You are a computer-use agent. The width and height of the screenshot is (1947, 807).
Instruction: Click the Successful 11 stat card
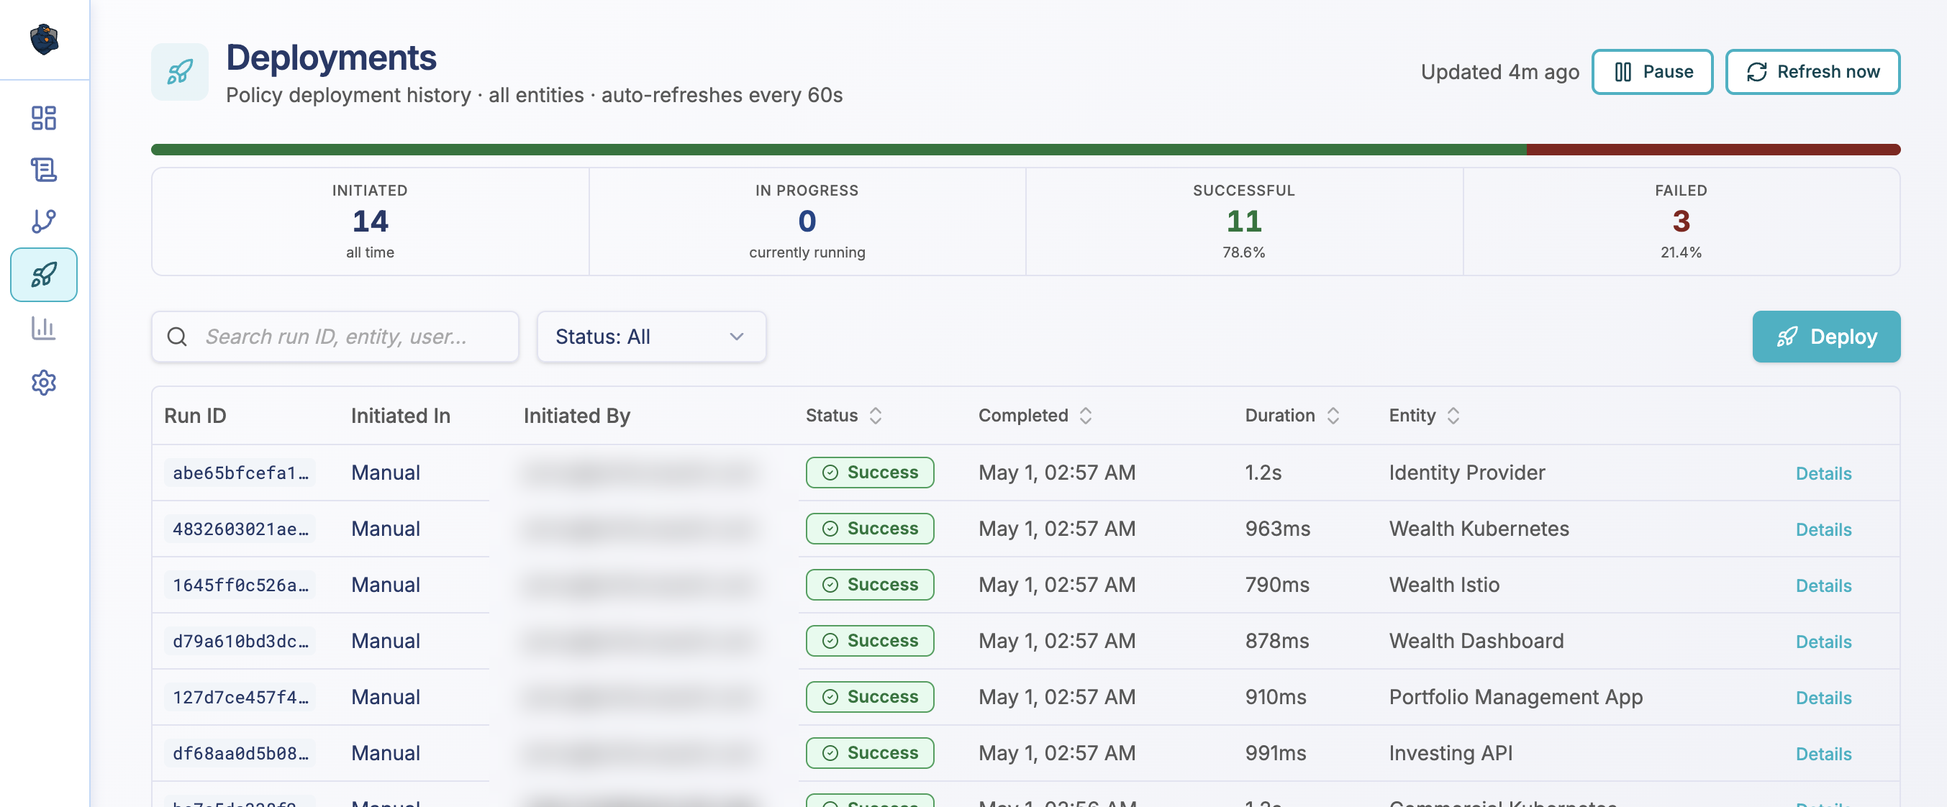click(x=1244, y=222)
